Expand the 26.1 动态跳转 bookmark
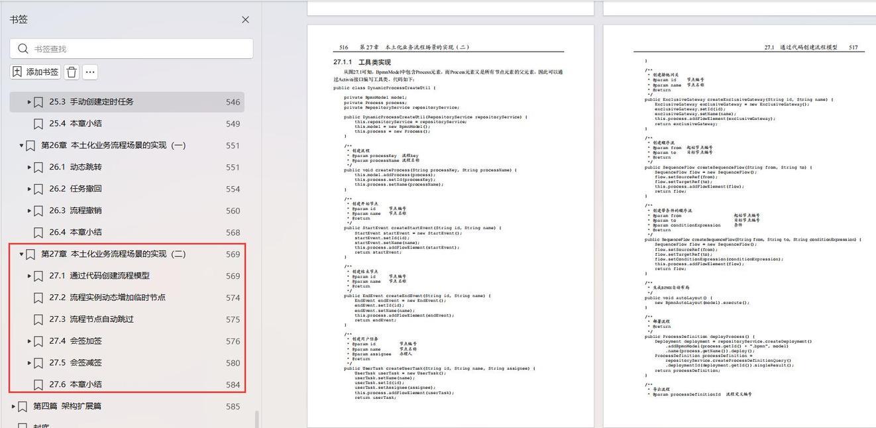 tap(29, 167)
